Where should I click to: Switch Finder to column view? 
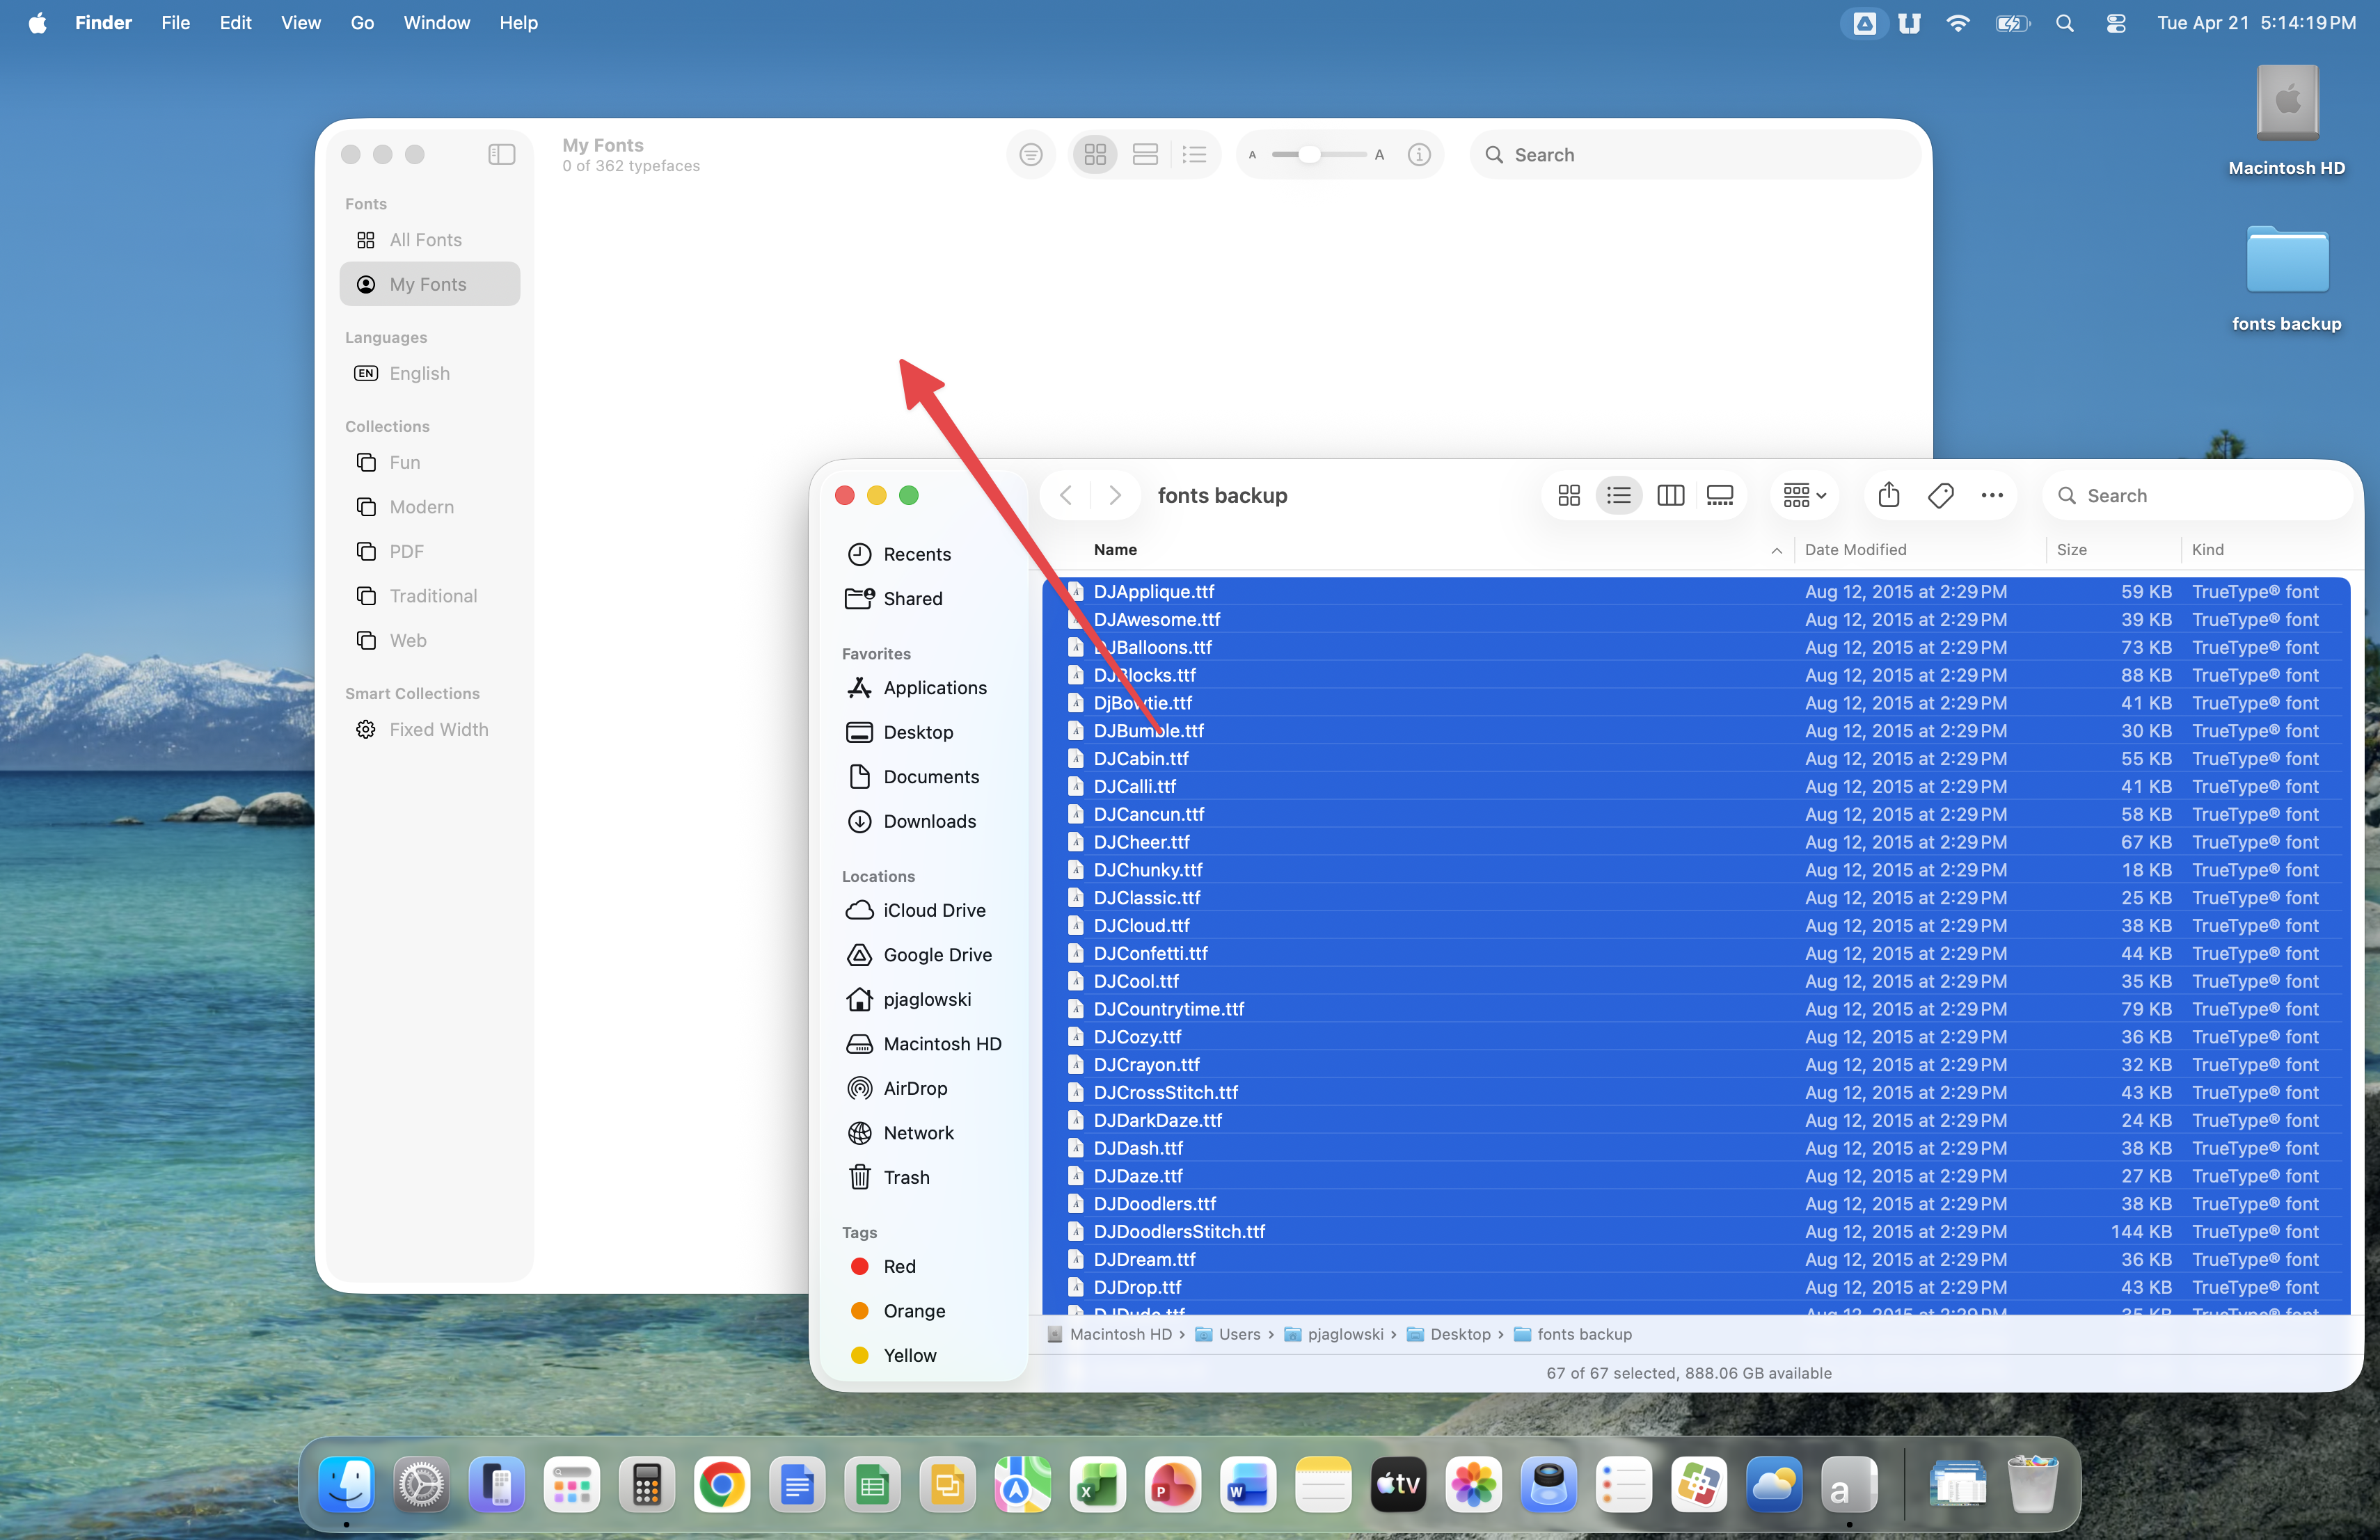(1670, 496)
